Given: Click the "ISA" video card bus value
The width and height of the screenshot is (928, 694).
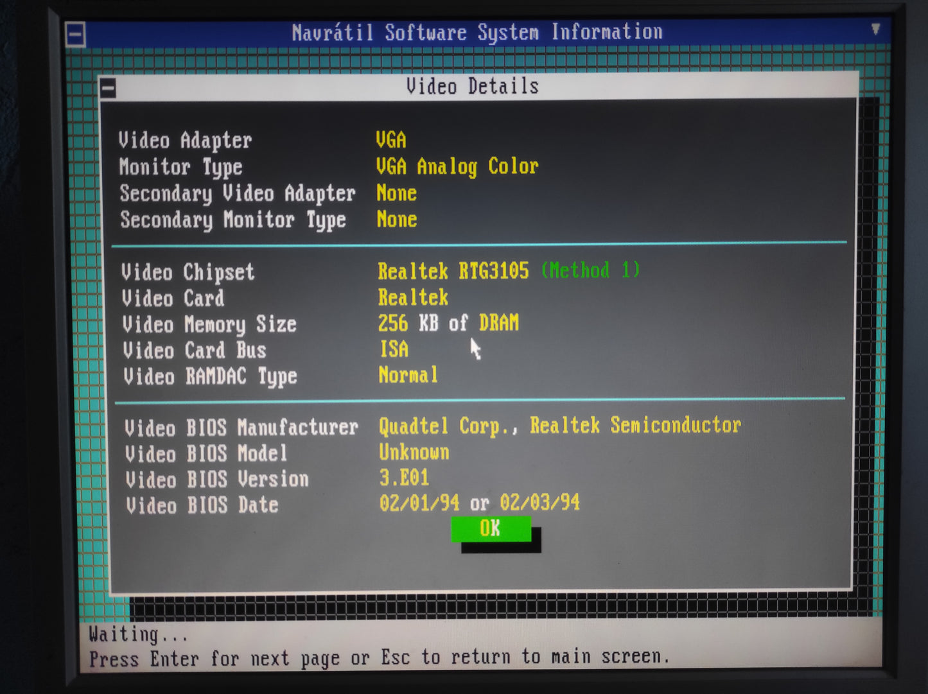Looking at the screenshot, I should pos(394,349).
